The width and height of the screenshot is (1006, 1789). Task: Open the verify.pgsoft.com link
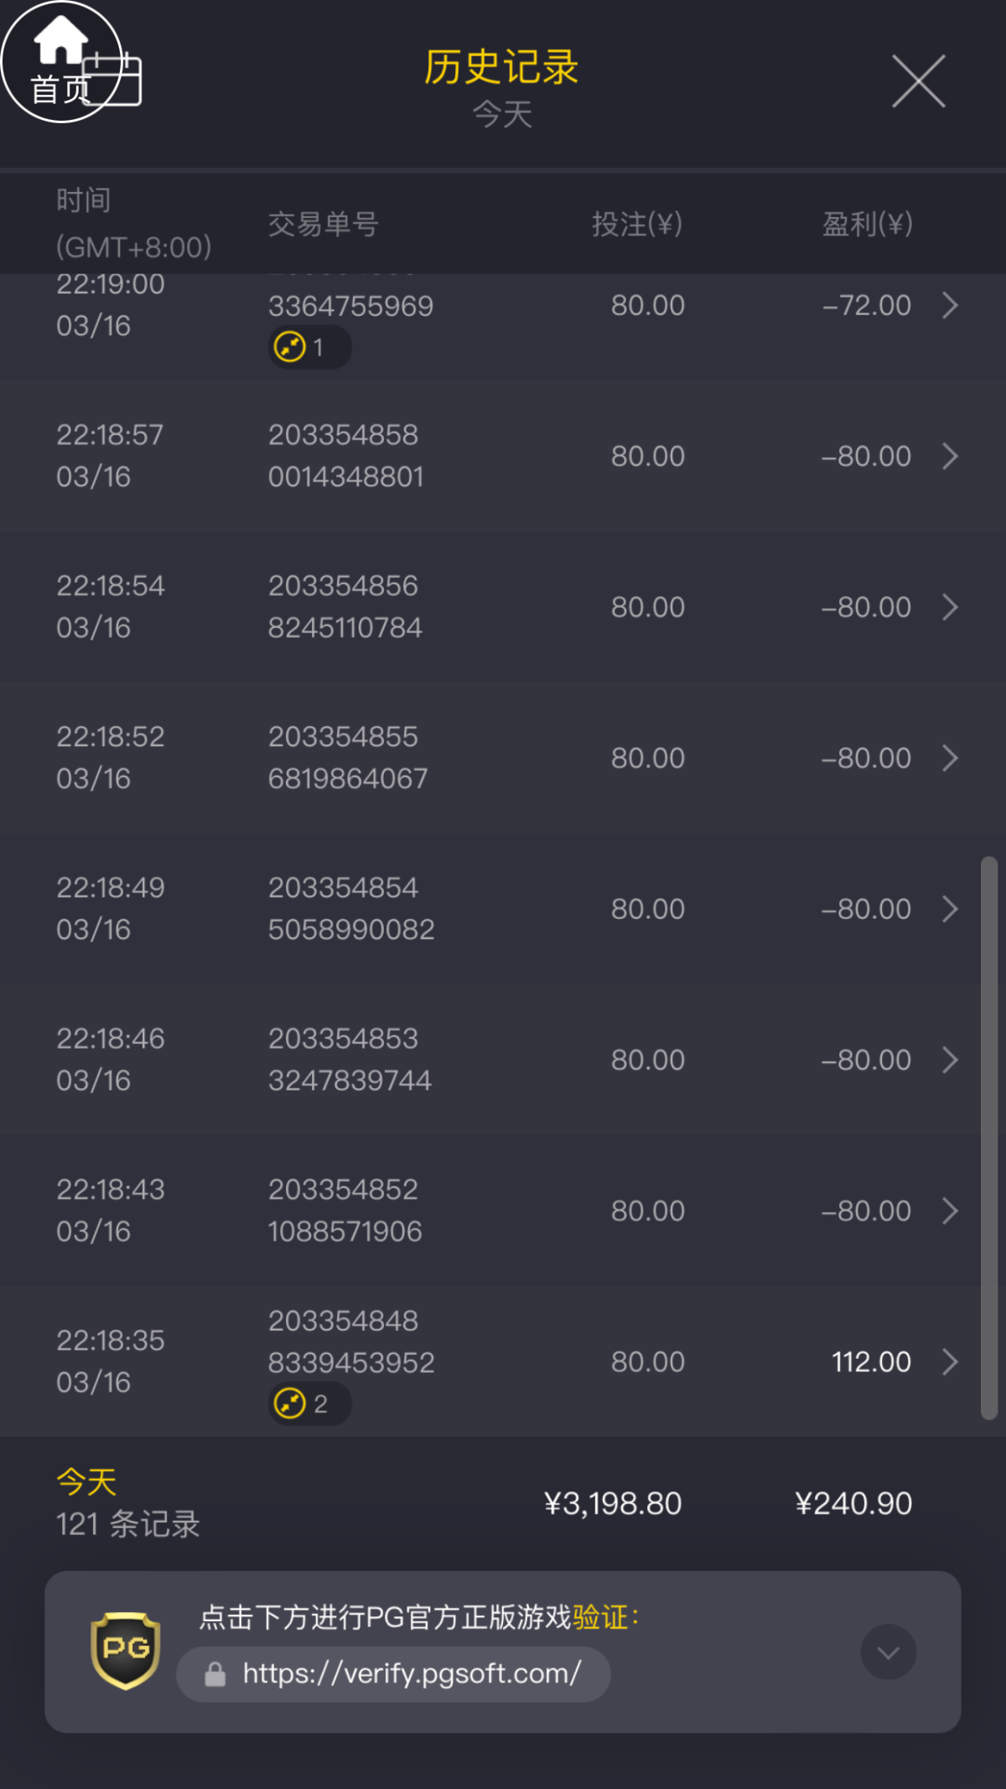coord(411,1674)
